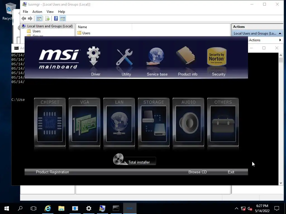Click the Back arrow in lusrmgr toolbar
The height and width of the screenshot is (214, 286).
click(x=24, y=18)
